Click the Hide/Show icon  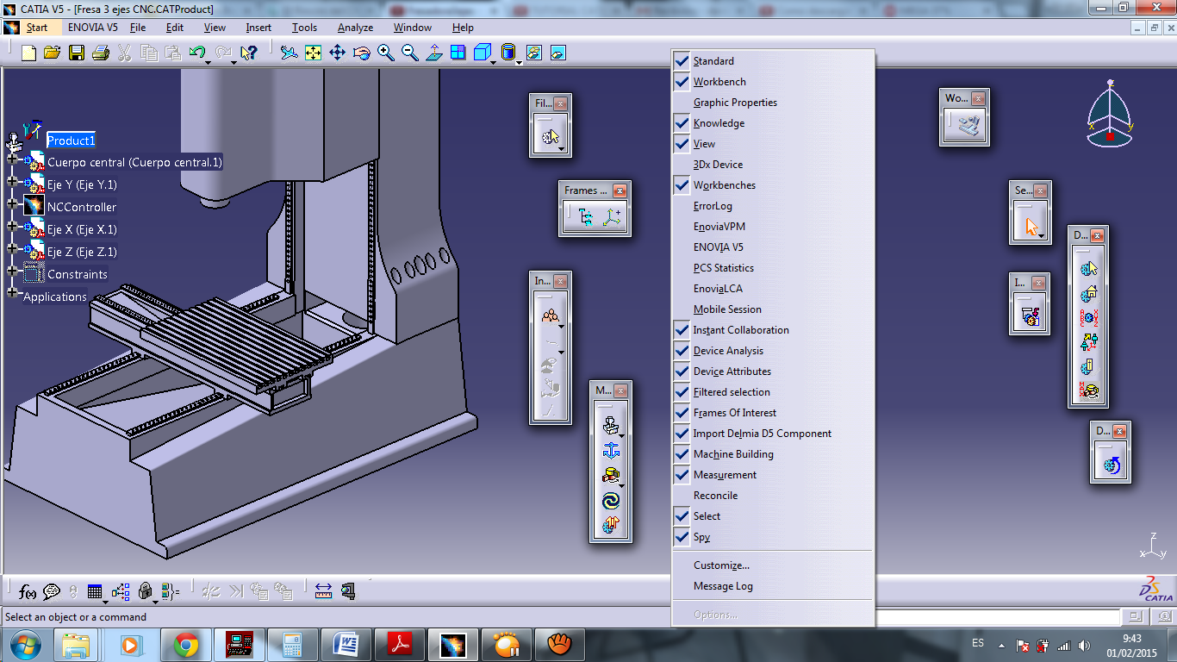[x=534, y=53]
